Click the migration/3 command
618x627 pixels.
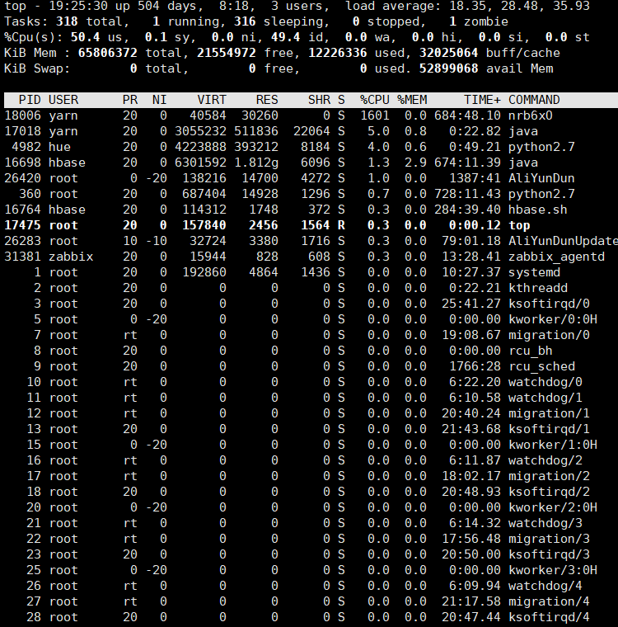tap(549, 539)
